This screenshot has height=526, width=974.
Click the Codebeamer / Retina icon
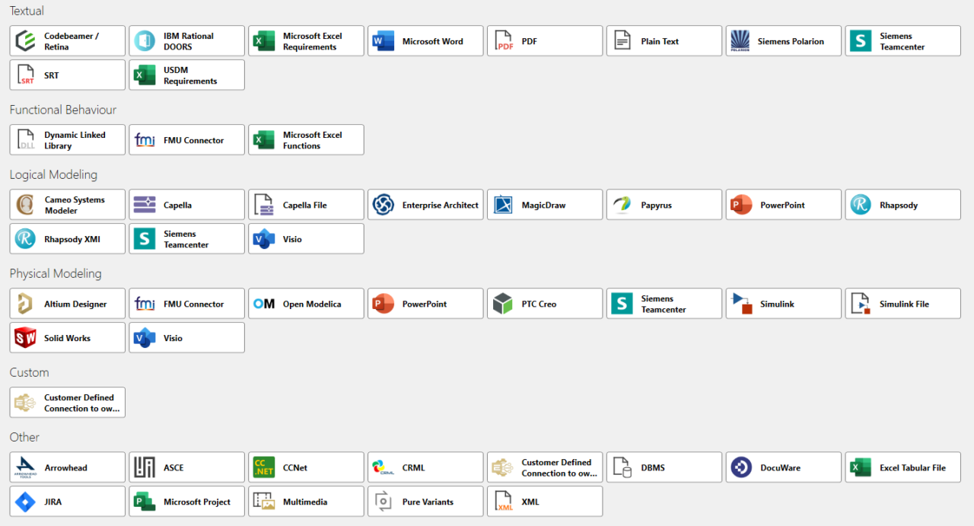point(26,41)
